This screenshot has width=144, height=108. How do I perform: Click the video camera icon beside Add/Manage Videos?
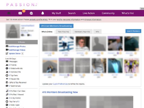coord(7,50)
